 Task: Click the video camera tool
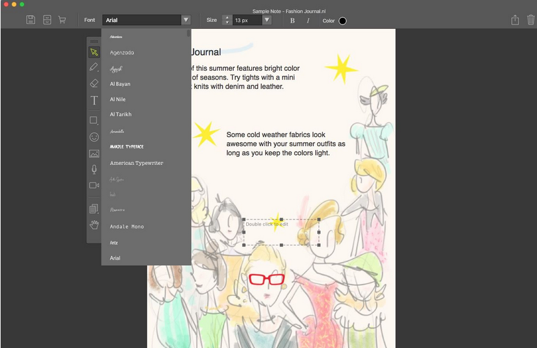coord(94,186)
